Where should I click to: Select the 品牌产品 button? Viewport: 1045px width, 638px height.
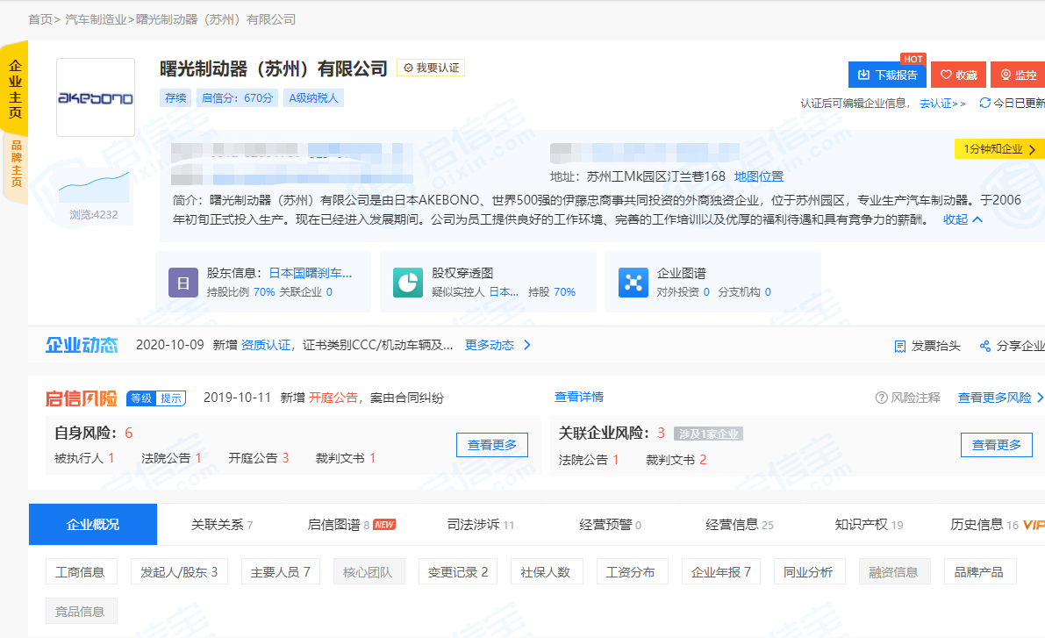tap(978, 572)
